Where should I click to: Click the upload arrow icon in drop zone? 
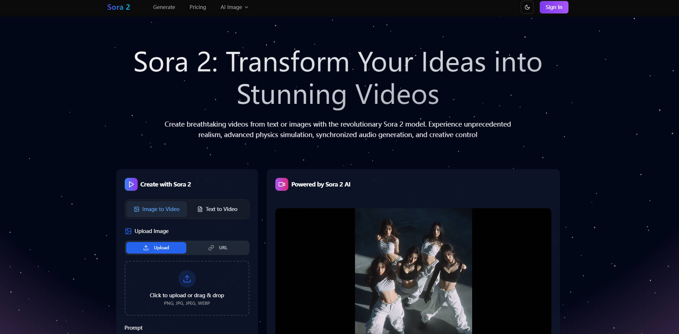point(187,279)
